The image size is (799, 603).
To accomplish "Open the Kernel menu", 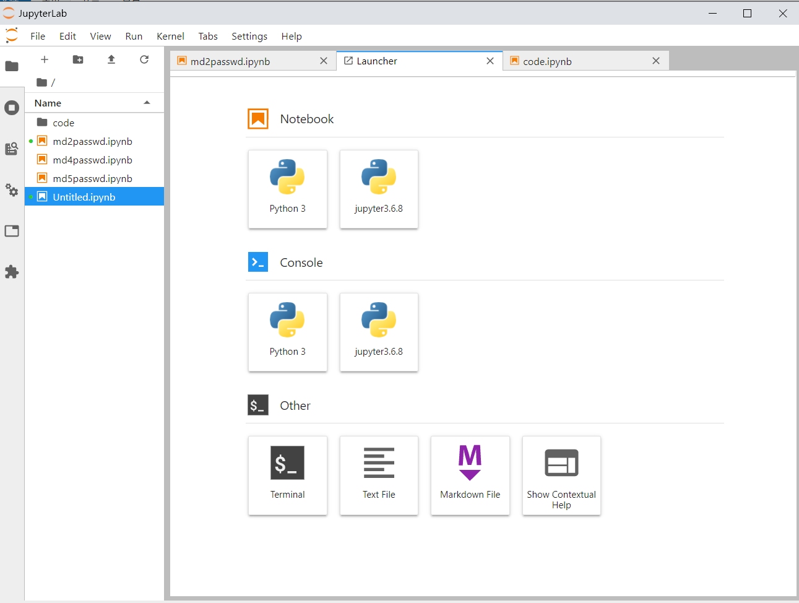I will pos(170,36).
